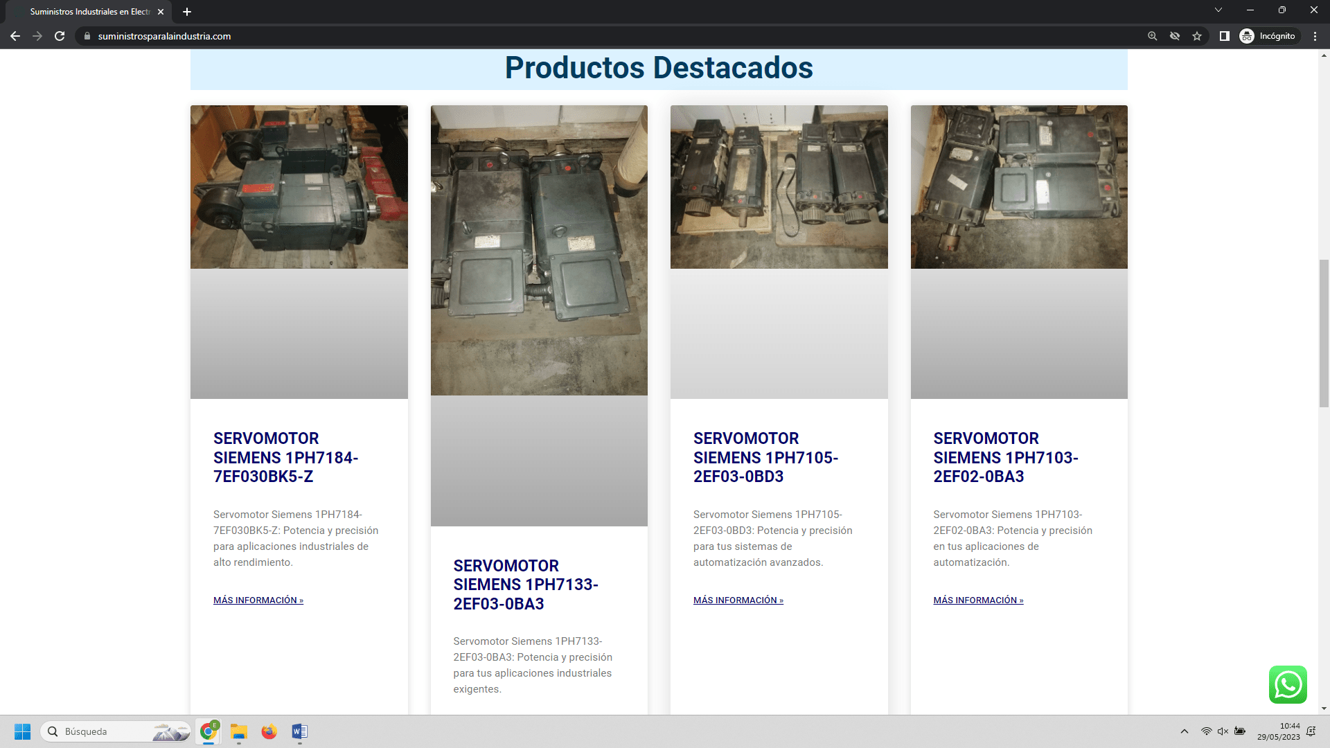Image resolution: width=1330 pixels, height=748 pixels.
Task: Open zoom magnifier in address bar
Action: pyautogui.click(x=1153, y=36)
